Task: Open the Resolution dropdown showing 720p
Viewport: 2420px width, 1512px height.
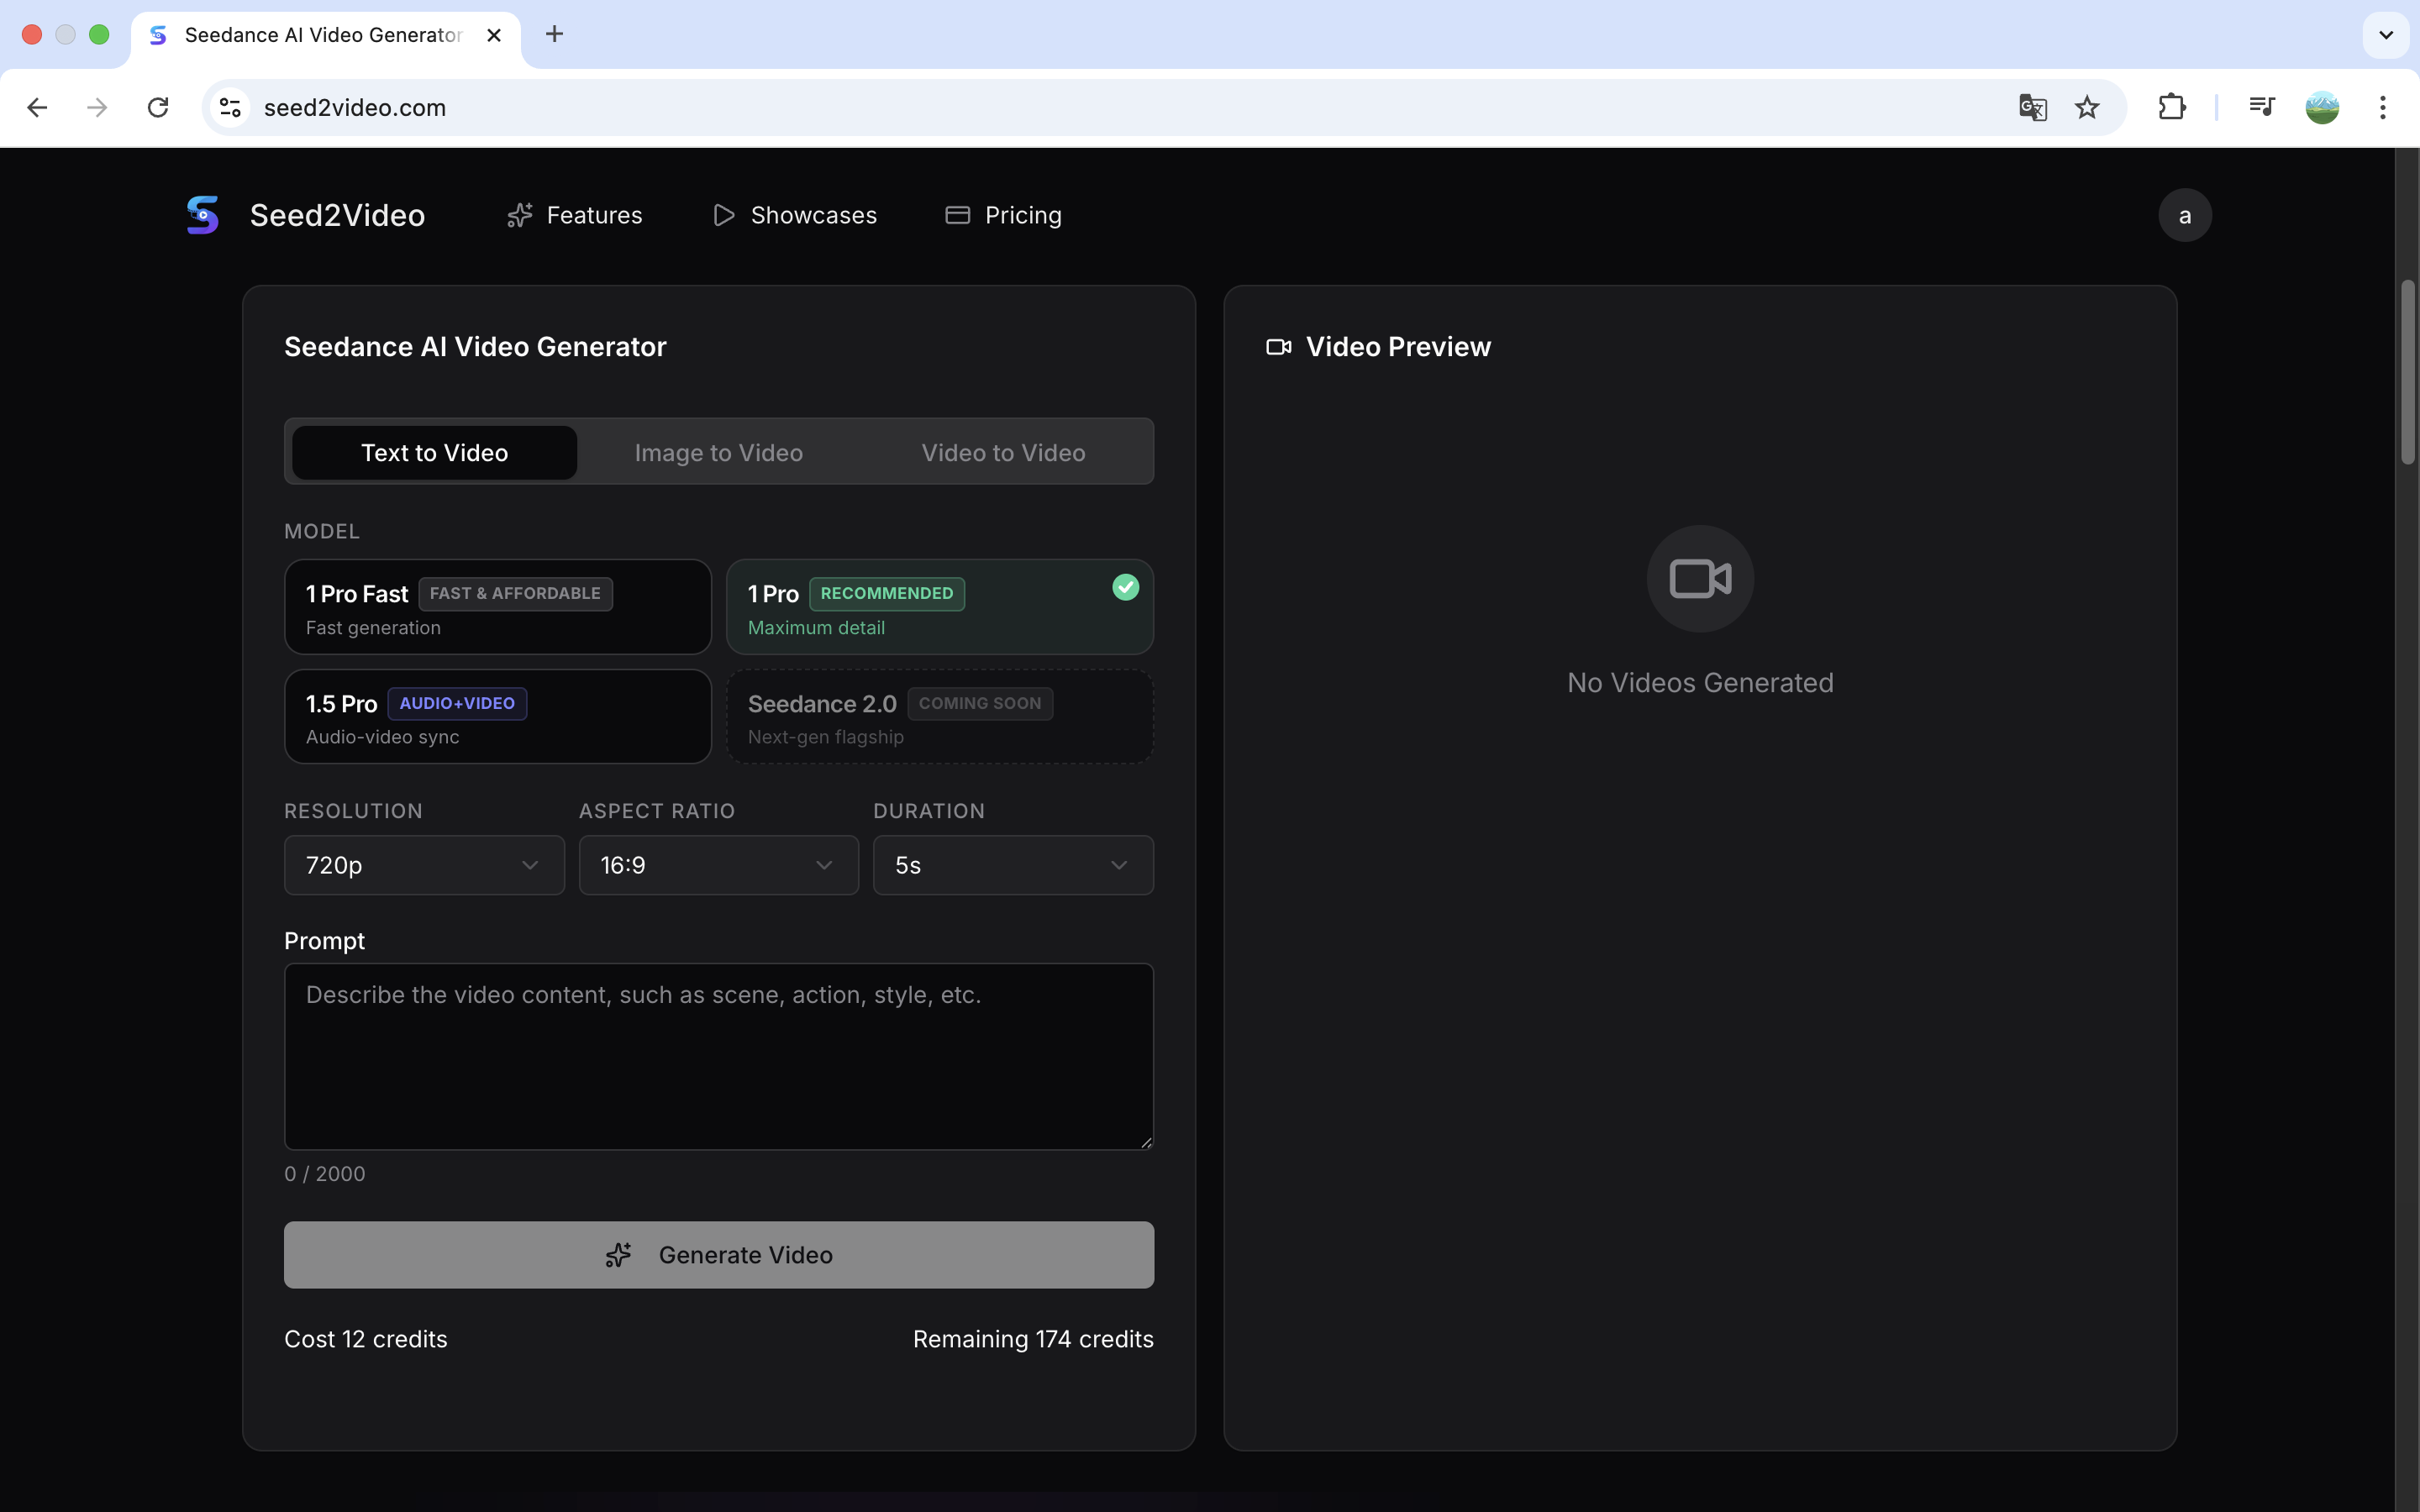Action: click(424, 865)
